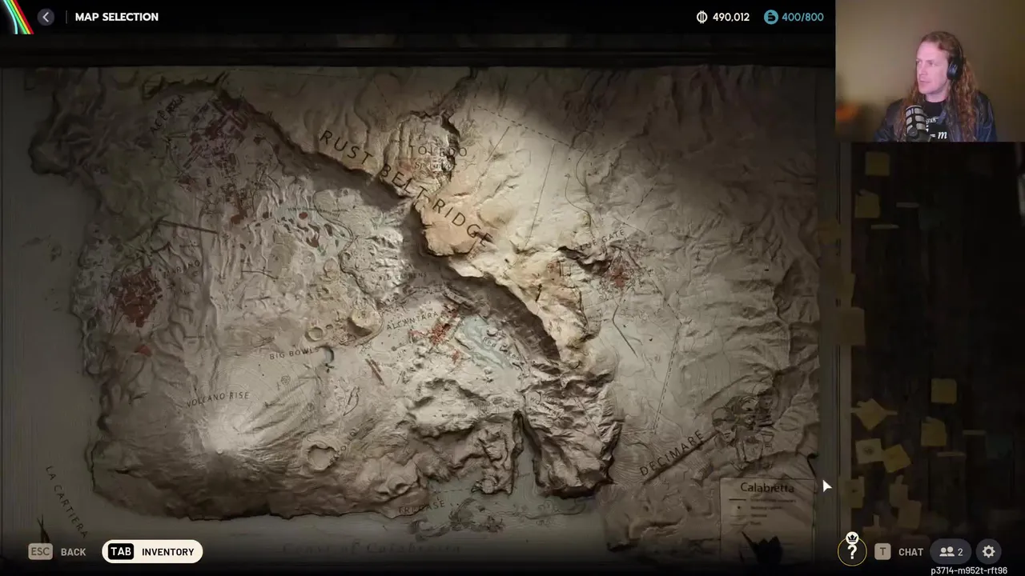Select the Toledo location on map
Image resolution: width=1025 pixels, height=576 pixels.
tap(438, 151)
